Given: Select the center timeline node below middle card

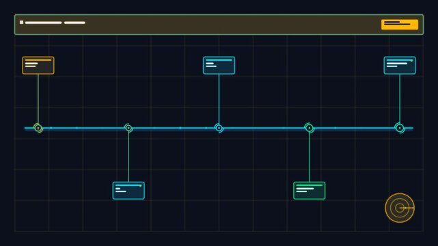Looking at the screenshot, I should [219, 128].
